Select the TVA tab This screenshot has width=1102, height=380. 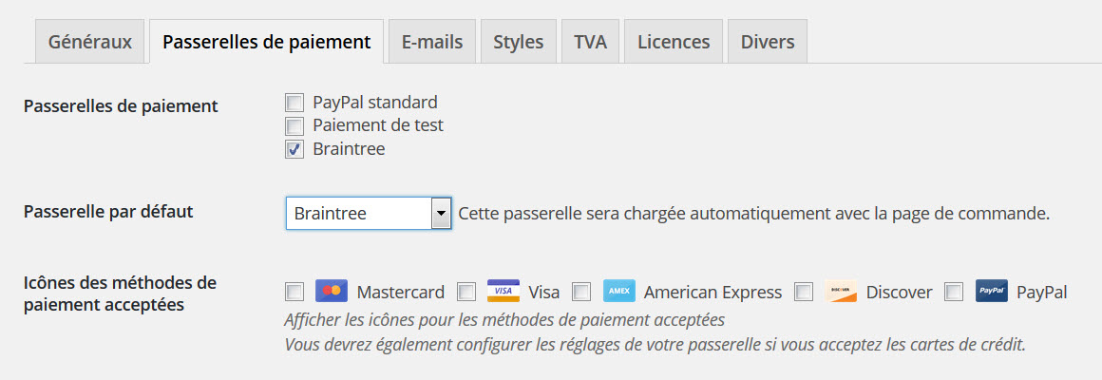click(x=590, y=42)
